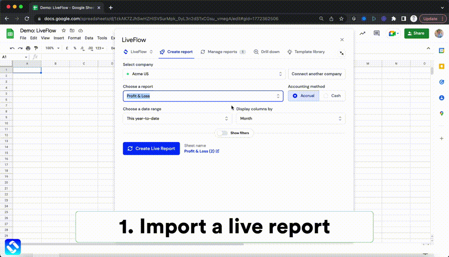Click the add-ons plus icon in side panel

pyautogui.click(x=442, y=138)
